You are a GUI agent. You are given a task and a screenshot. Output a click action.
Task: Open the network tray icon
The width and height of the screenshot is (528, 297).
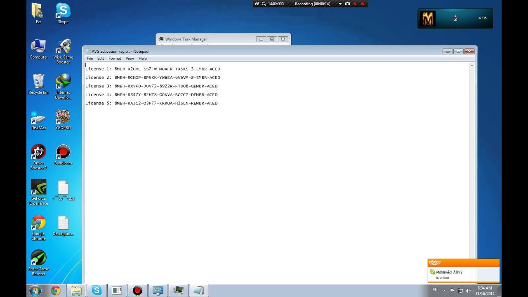(460, 290)
